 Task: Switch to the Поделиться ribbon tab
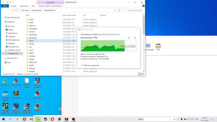(24, 6)
